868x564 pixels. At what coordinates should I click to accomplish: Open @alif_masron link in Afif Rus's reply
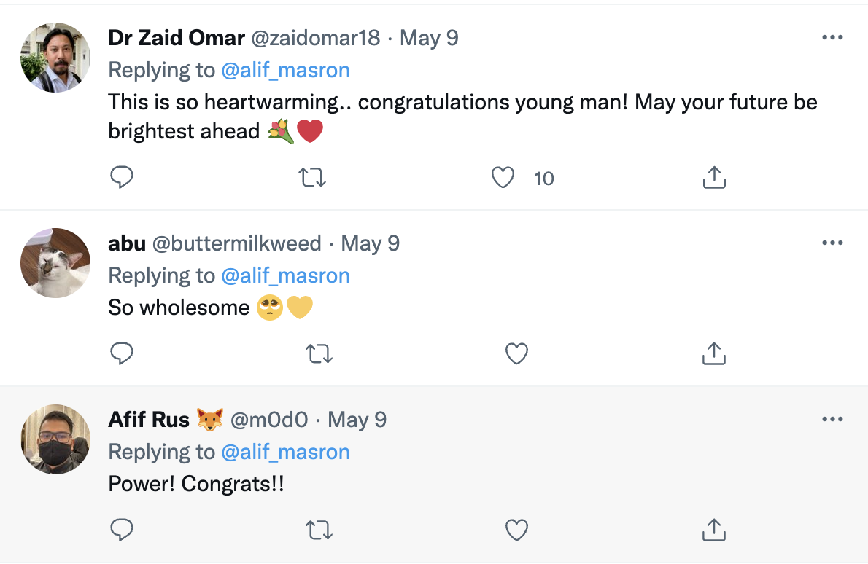[x=285, y=452]
